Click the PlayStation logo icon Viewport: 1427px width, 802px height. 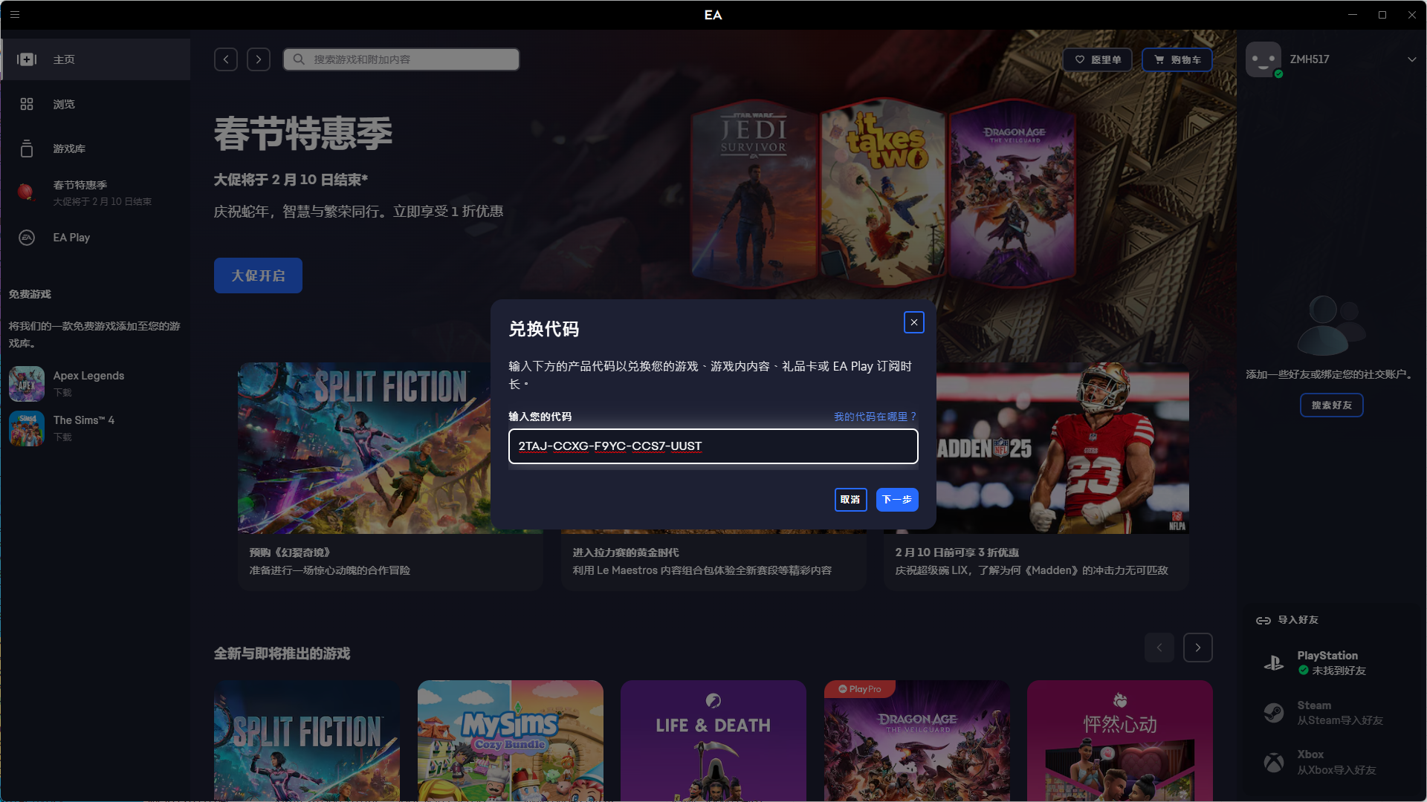pyautogui.click(x=1274, y=663)
